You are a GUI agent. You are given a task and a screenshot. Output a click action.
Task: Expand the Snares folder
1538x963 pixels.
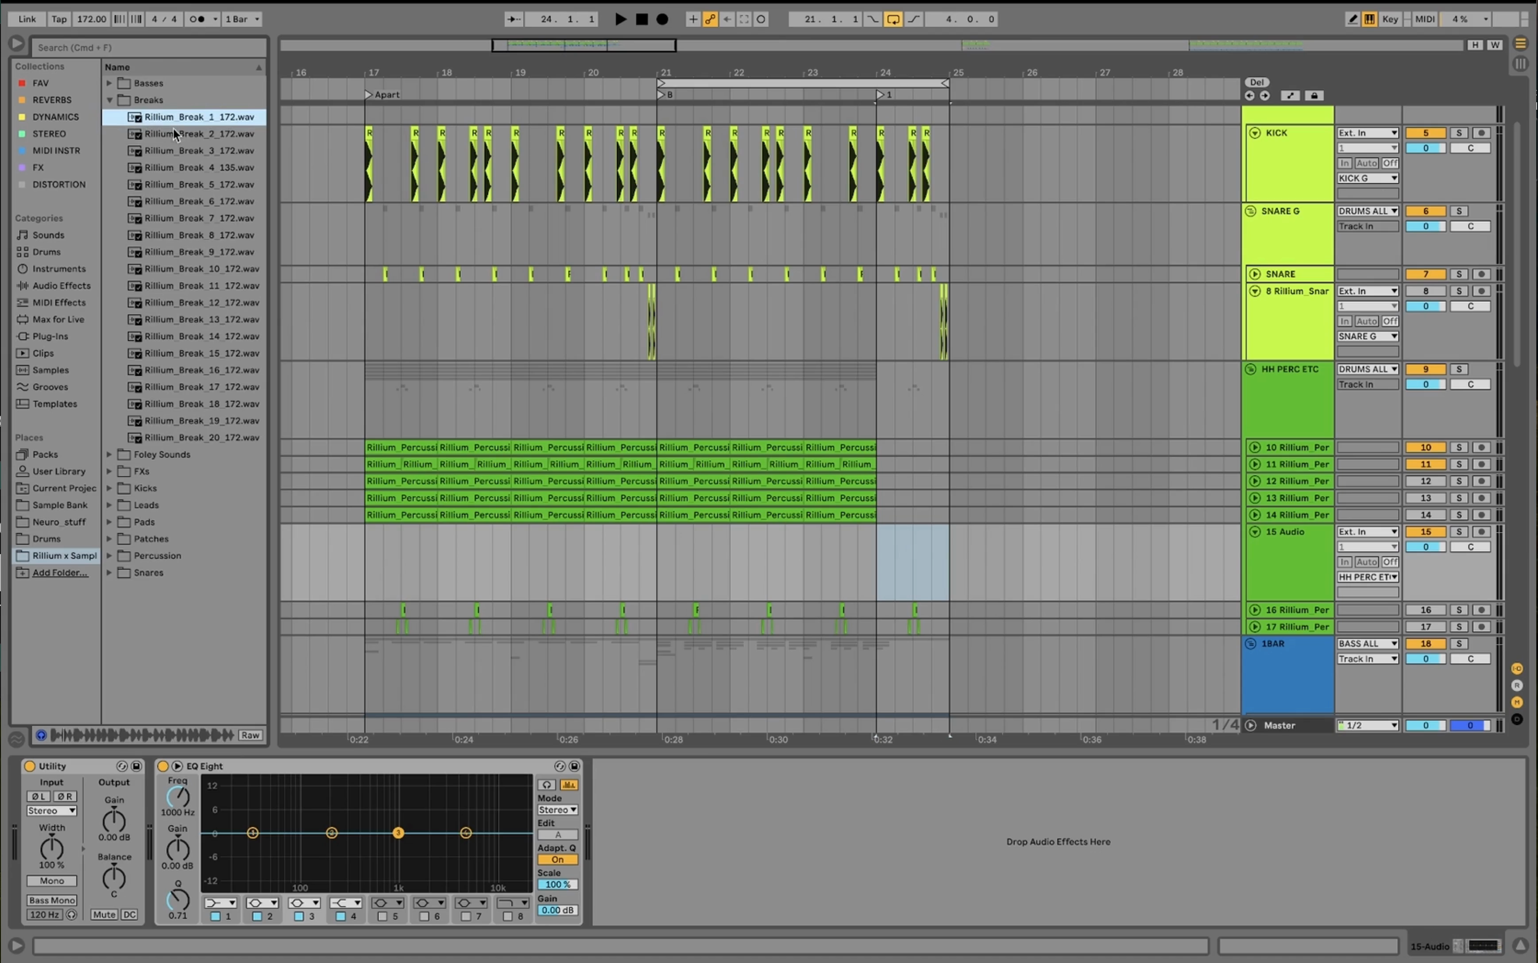[110, 573]
